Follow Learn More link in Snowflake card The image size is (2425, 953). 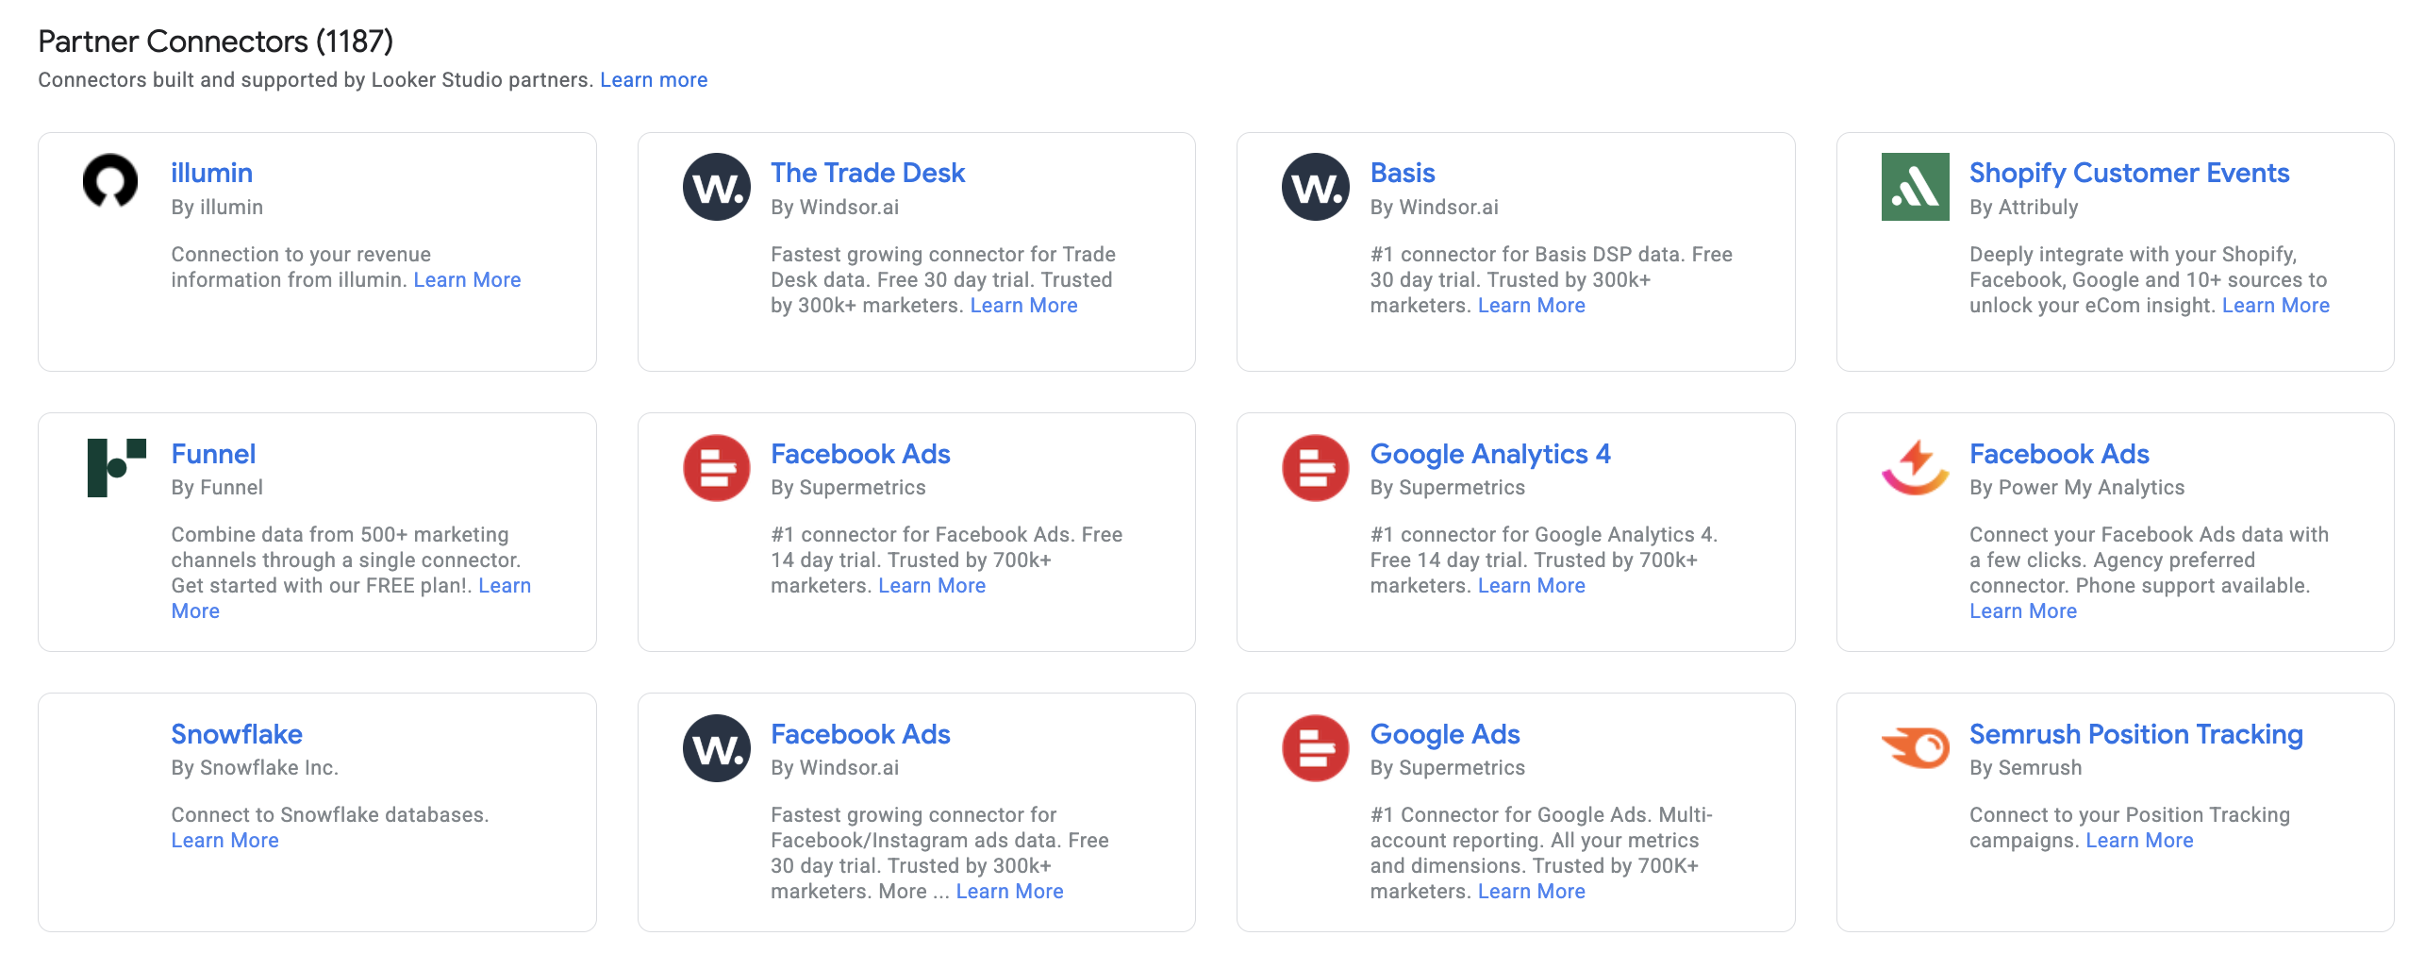pyautogui.click(x=224, y=841)
